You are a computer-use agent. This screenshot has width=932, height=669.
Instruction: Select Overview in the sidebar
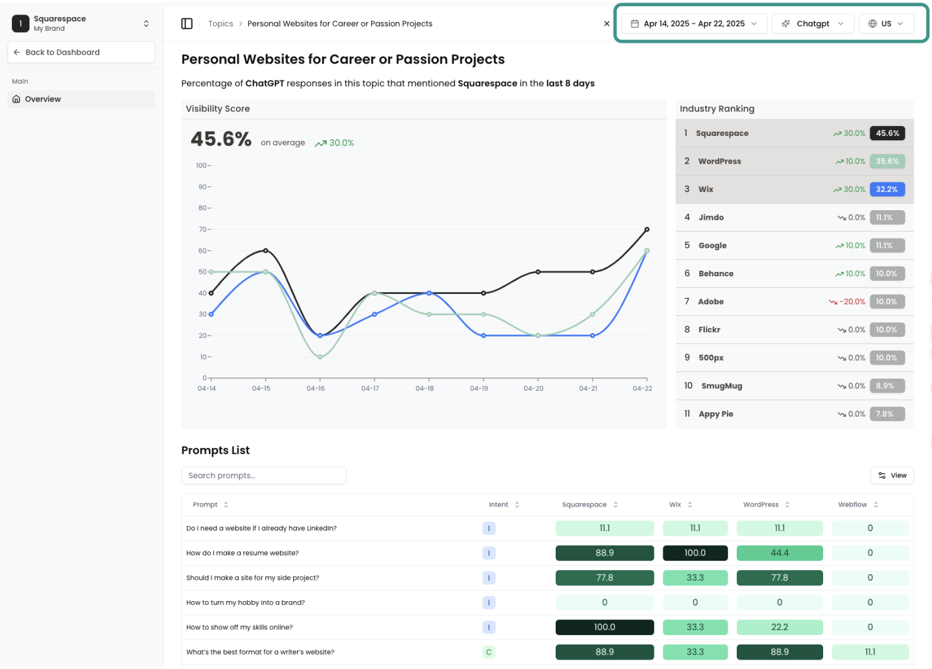43,99
